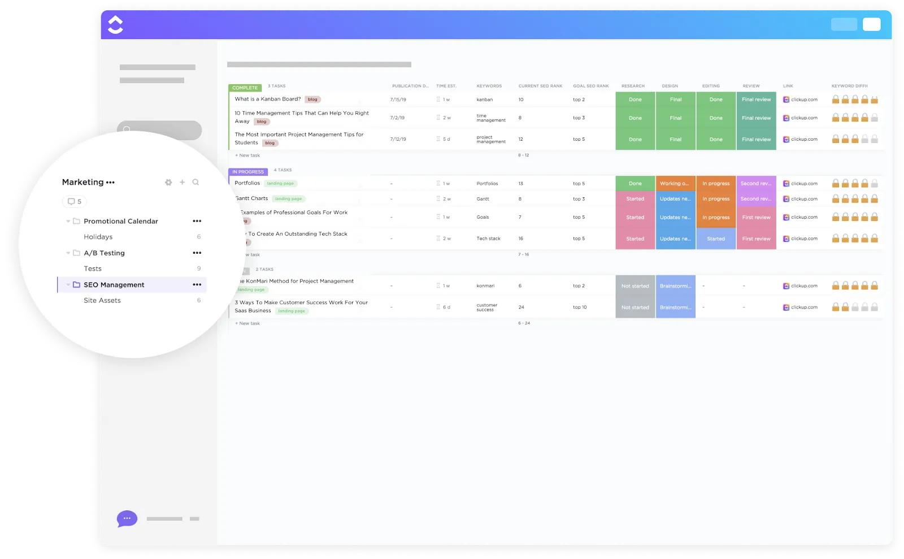904x559 pixels.
Task: Click the ClickUp logo in header
Action: pyautogui.click(x=115, y=24)
